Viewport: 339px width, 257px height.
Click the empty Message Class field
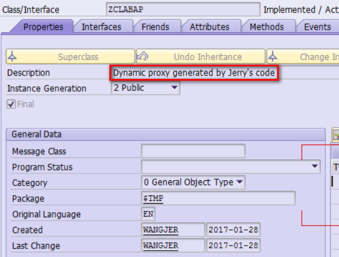tap(193, 151)
